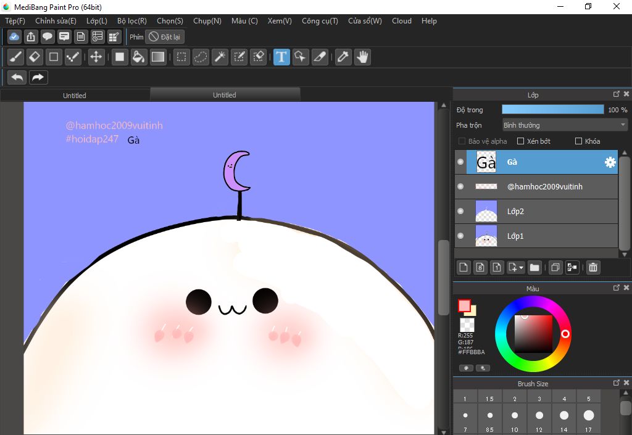The image size is (632, 435).
Task: Select the Select Eraser tool
Action: 259,57
